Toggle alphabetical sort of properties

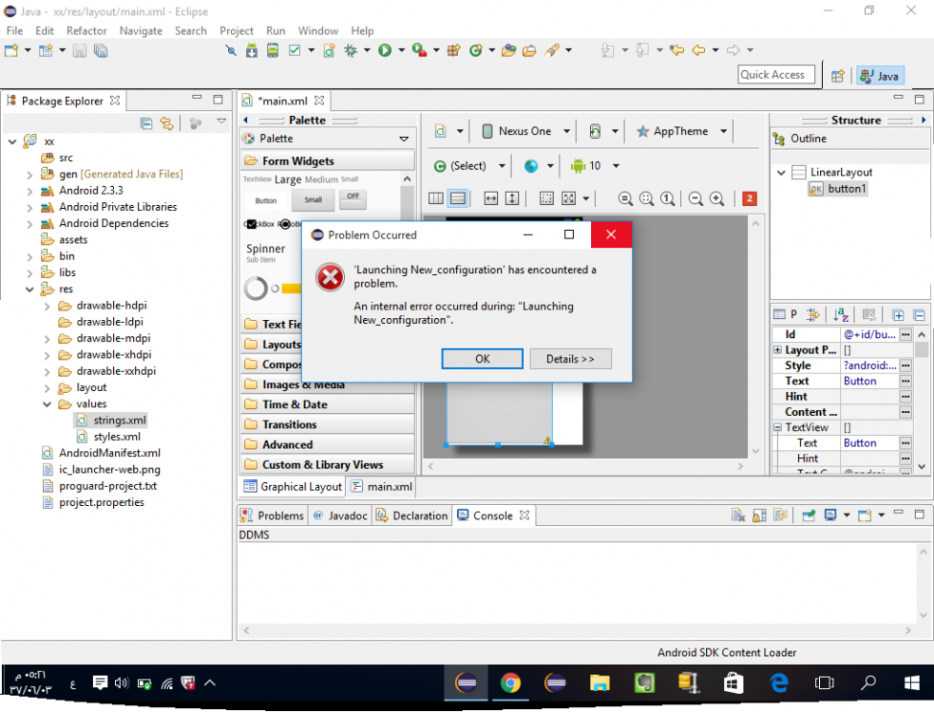(841, 315)
